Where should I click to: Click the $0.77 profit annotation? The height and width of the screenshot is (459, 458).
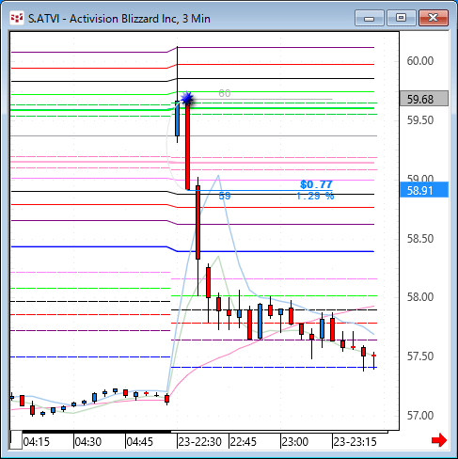pos(316,184)
